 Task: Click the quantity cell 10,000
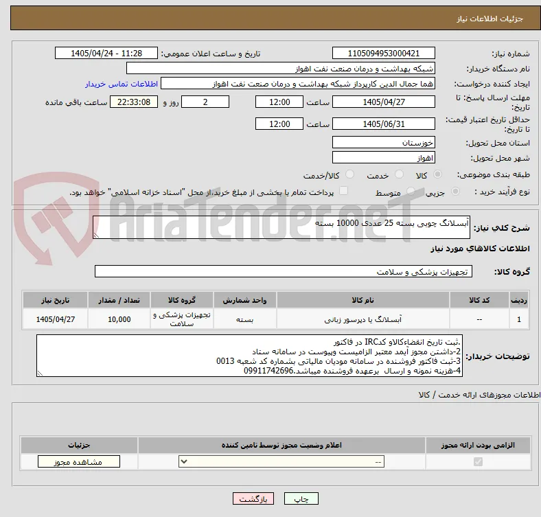coord(119,319)
